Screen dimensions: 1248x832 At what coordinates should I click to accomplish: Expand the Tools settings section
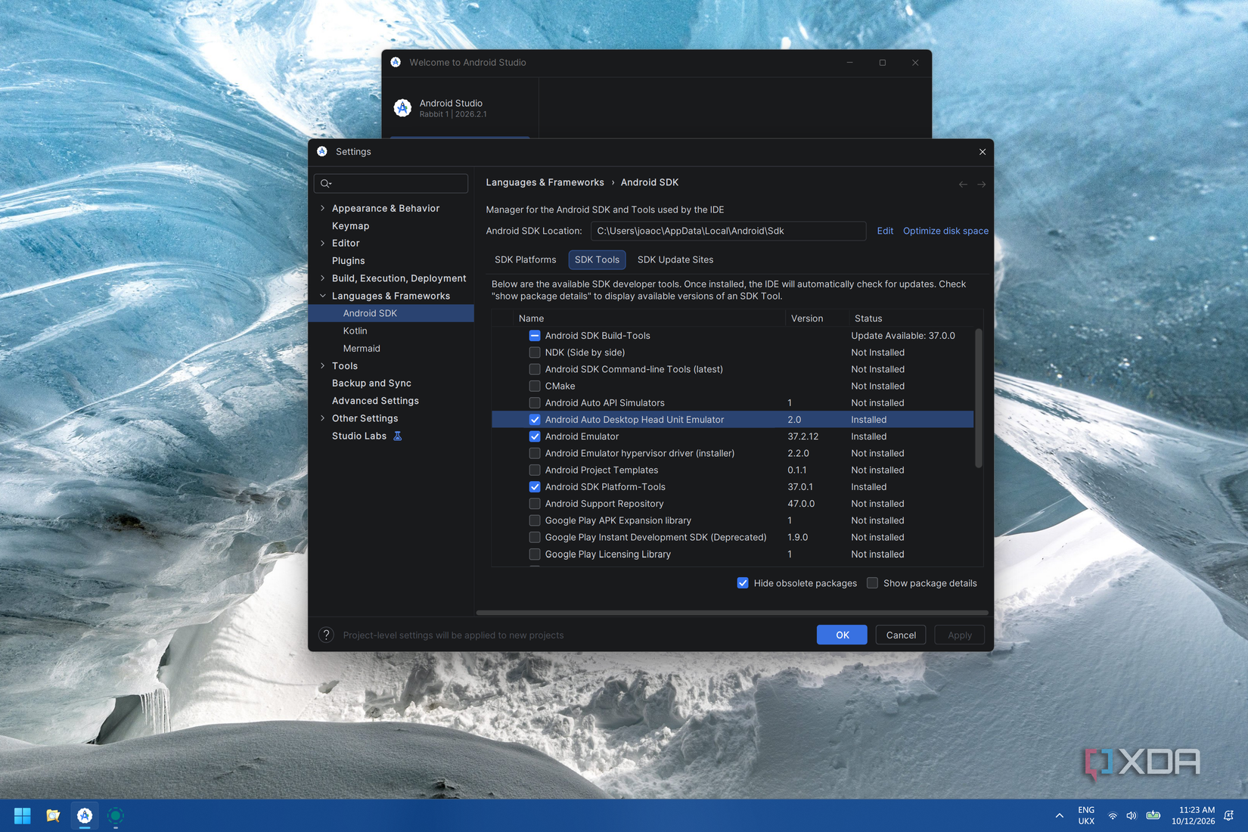point(323,366)
